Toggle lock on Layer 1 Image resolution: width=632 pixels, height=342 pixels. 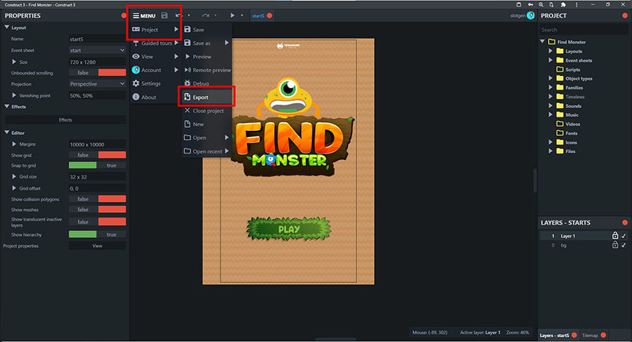point(615,235)
